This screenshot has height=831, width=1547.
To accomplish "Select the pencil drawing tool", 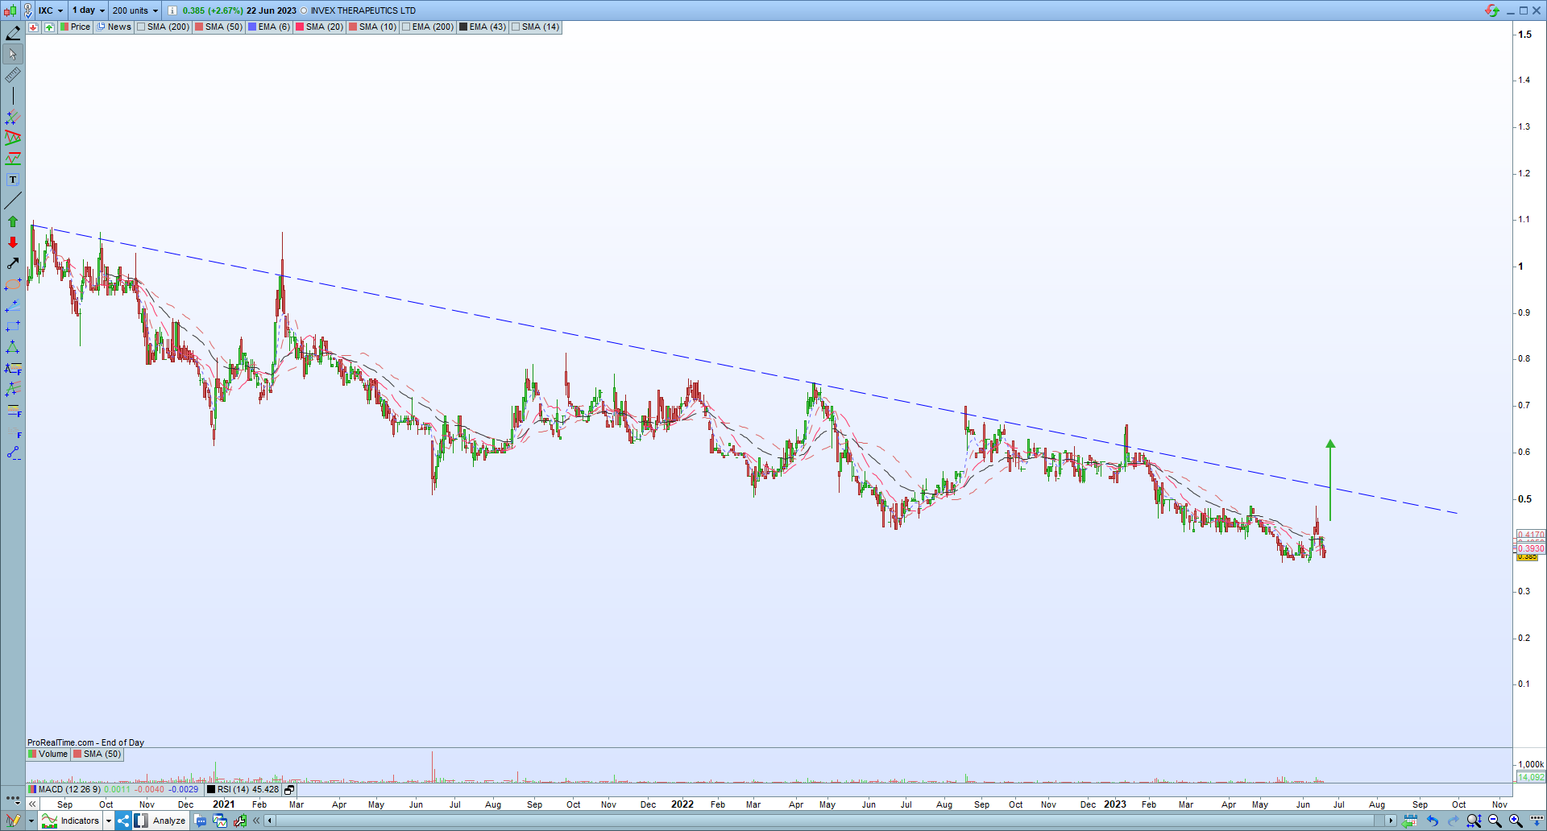I will (x=13, y=33).
